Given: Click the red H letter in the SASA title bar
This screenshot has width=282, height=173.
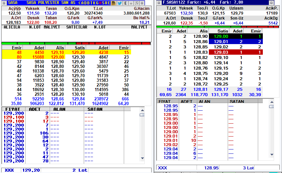Looking at the screenshot, I should (100, 3).
